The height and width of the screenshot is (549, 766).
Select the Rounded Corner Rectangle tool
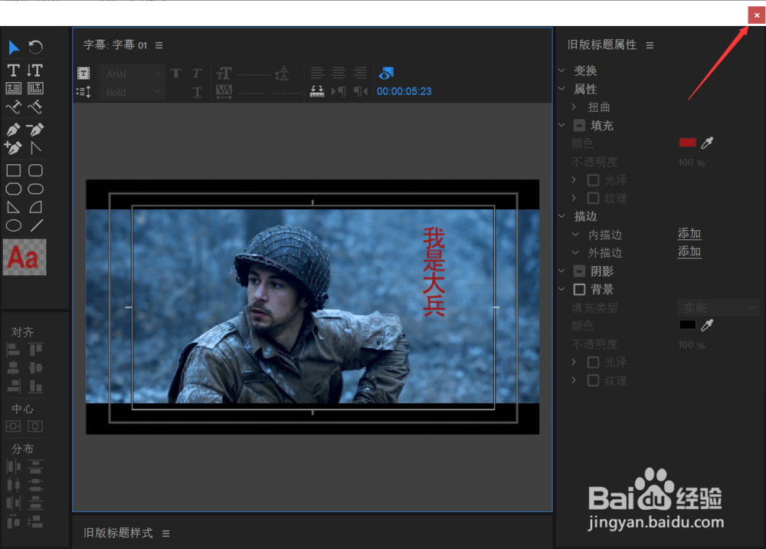tap(35, 171)
